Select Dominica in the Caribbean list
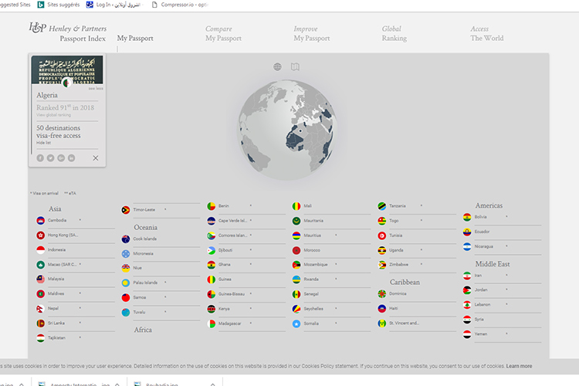The height and width of the screenshot is (386, 579). pyautogui.click(x=398, y=293)
